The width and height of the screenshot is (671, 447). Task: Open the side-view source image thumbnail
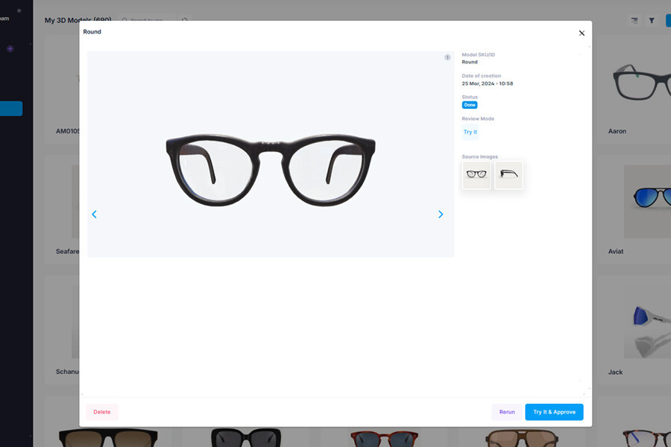point(508,175)
